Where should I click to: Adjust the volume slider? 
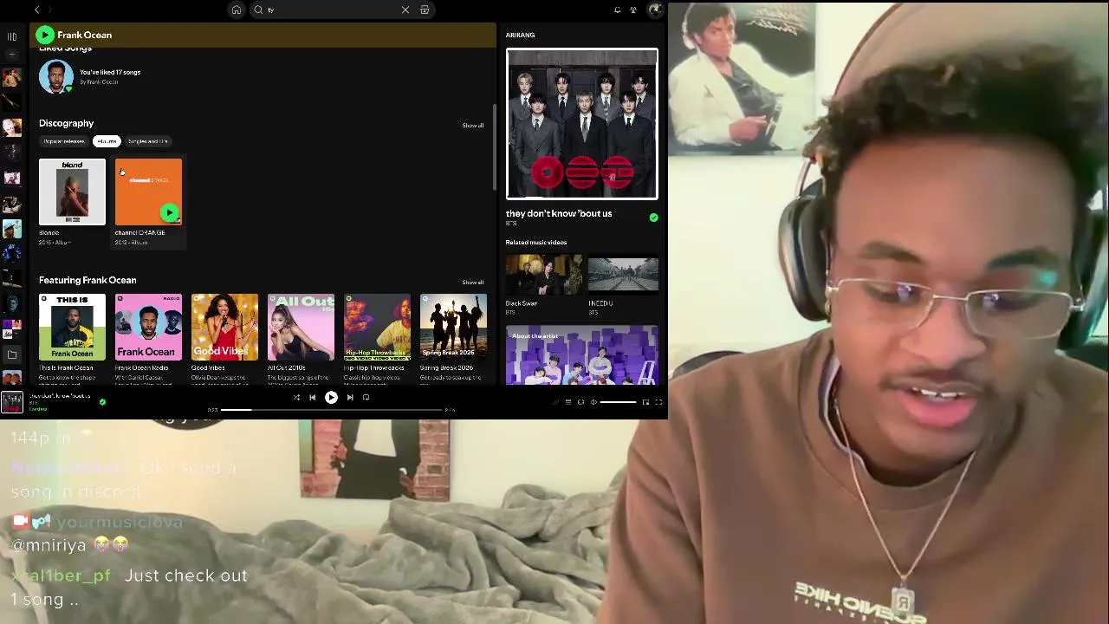tap(619, 402)
